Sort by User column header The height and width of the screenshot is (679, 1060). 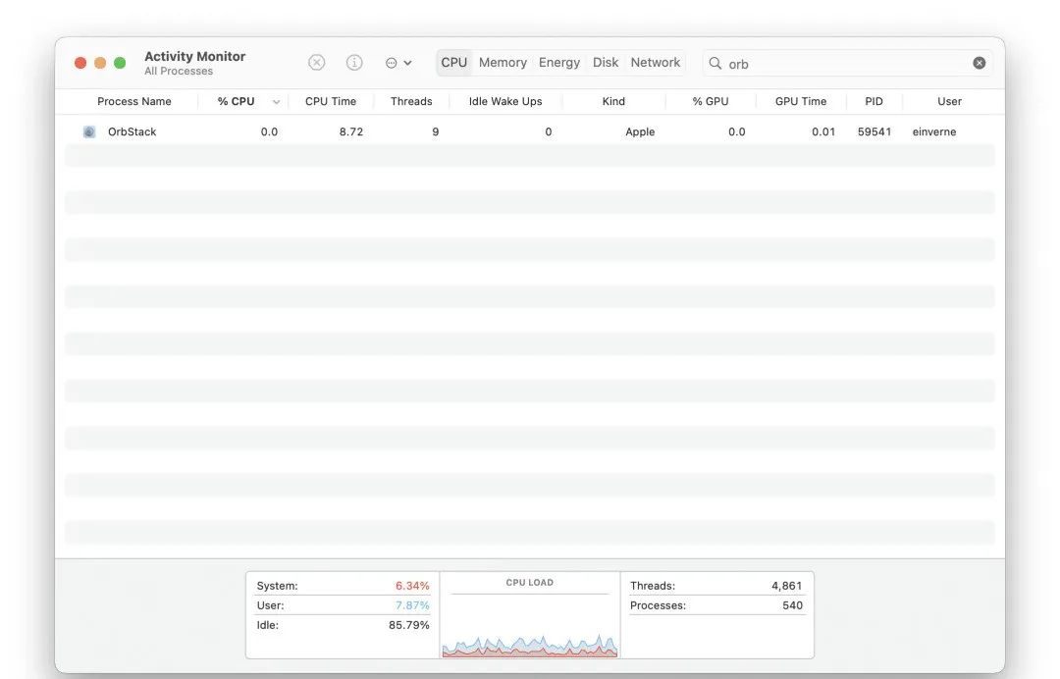(x=949, y=101)
